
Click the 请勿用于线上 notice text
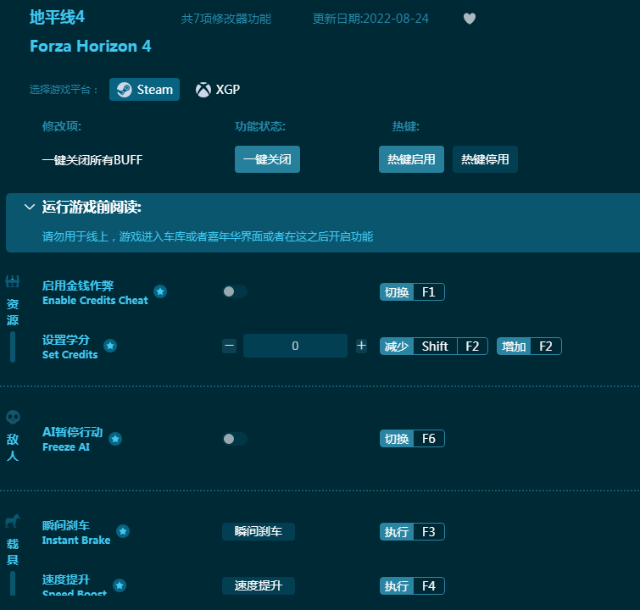208,236
